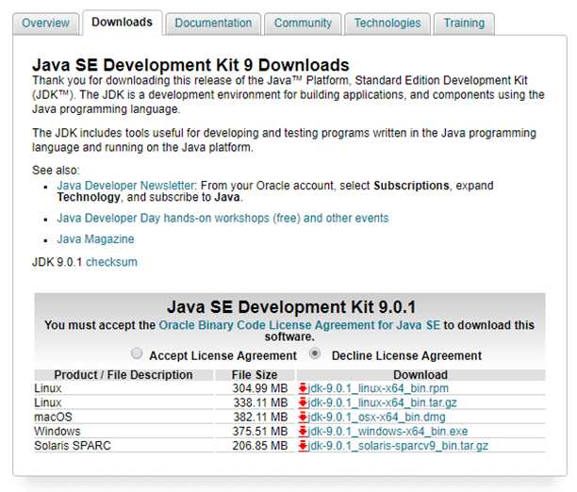
Task: Open Oracle Binary Code License Agreement link
Action: tap(299, 325)
